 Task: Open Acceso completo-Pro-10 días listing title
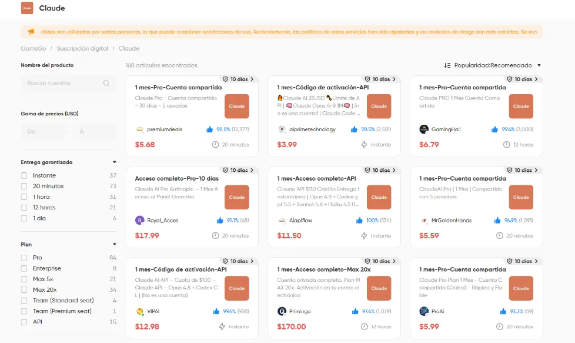click(x=177, y=178)
